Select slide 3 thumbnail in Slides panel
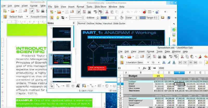This screenshot has width=208, height=108. coord(62,60)
